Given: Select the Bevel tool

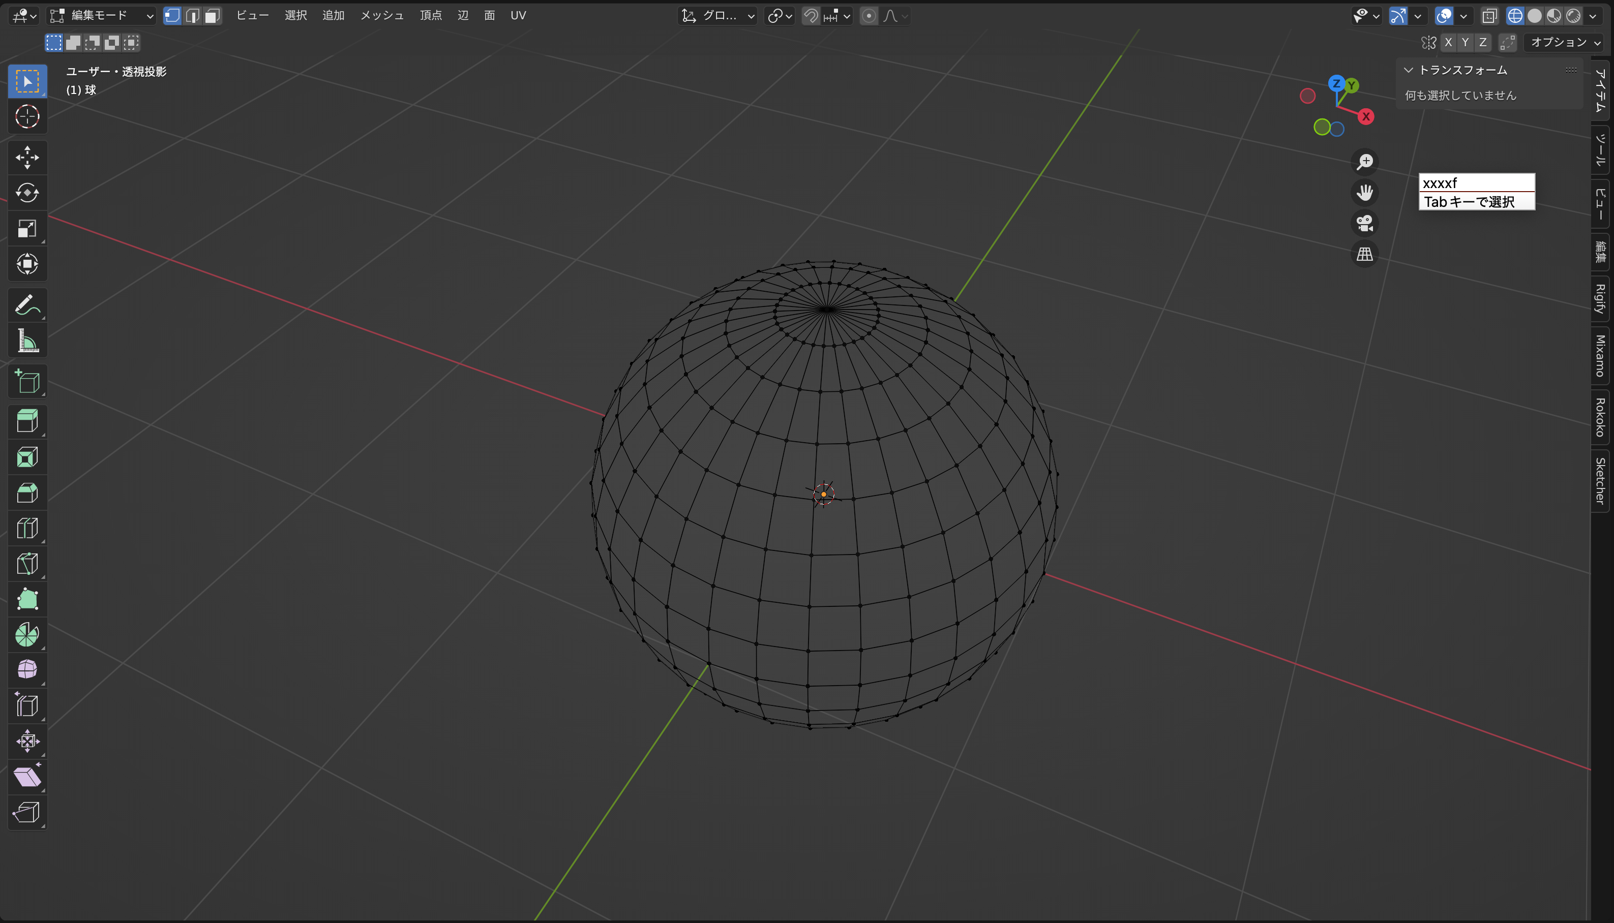Looking at the screenshot, I should tap(27, 493).
